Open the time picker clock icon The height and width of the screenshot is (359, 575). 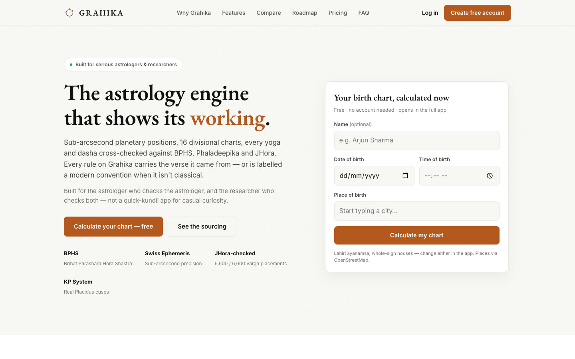[490, 176]
